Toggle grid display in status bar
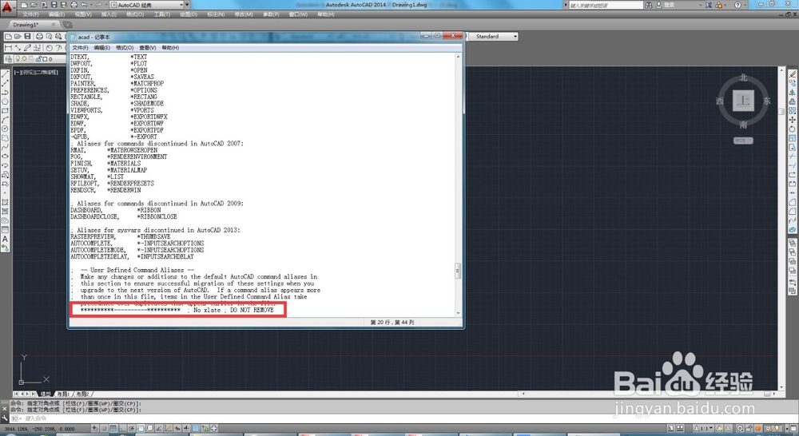 (x=113, y=428)
